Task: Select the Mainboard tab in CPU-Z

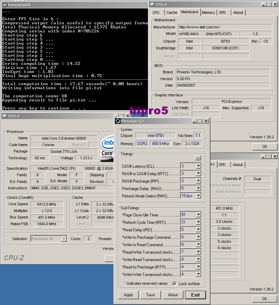Action: point(189,12)
